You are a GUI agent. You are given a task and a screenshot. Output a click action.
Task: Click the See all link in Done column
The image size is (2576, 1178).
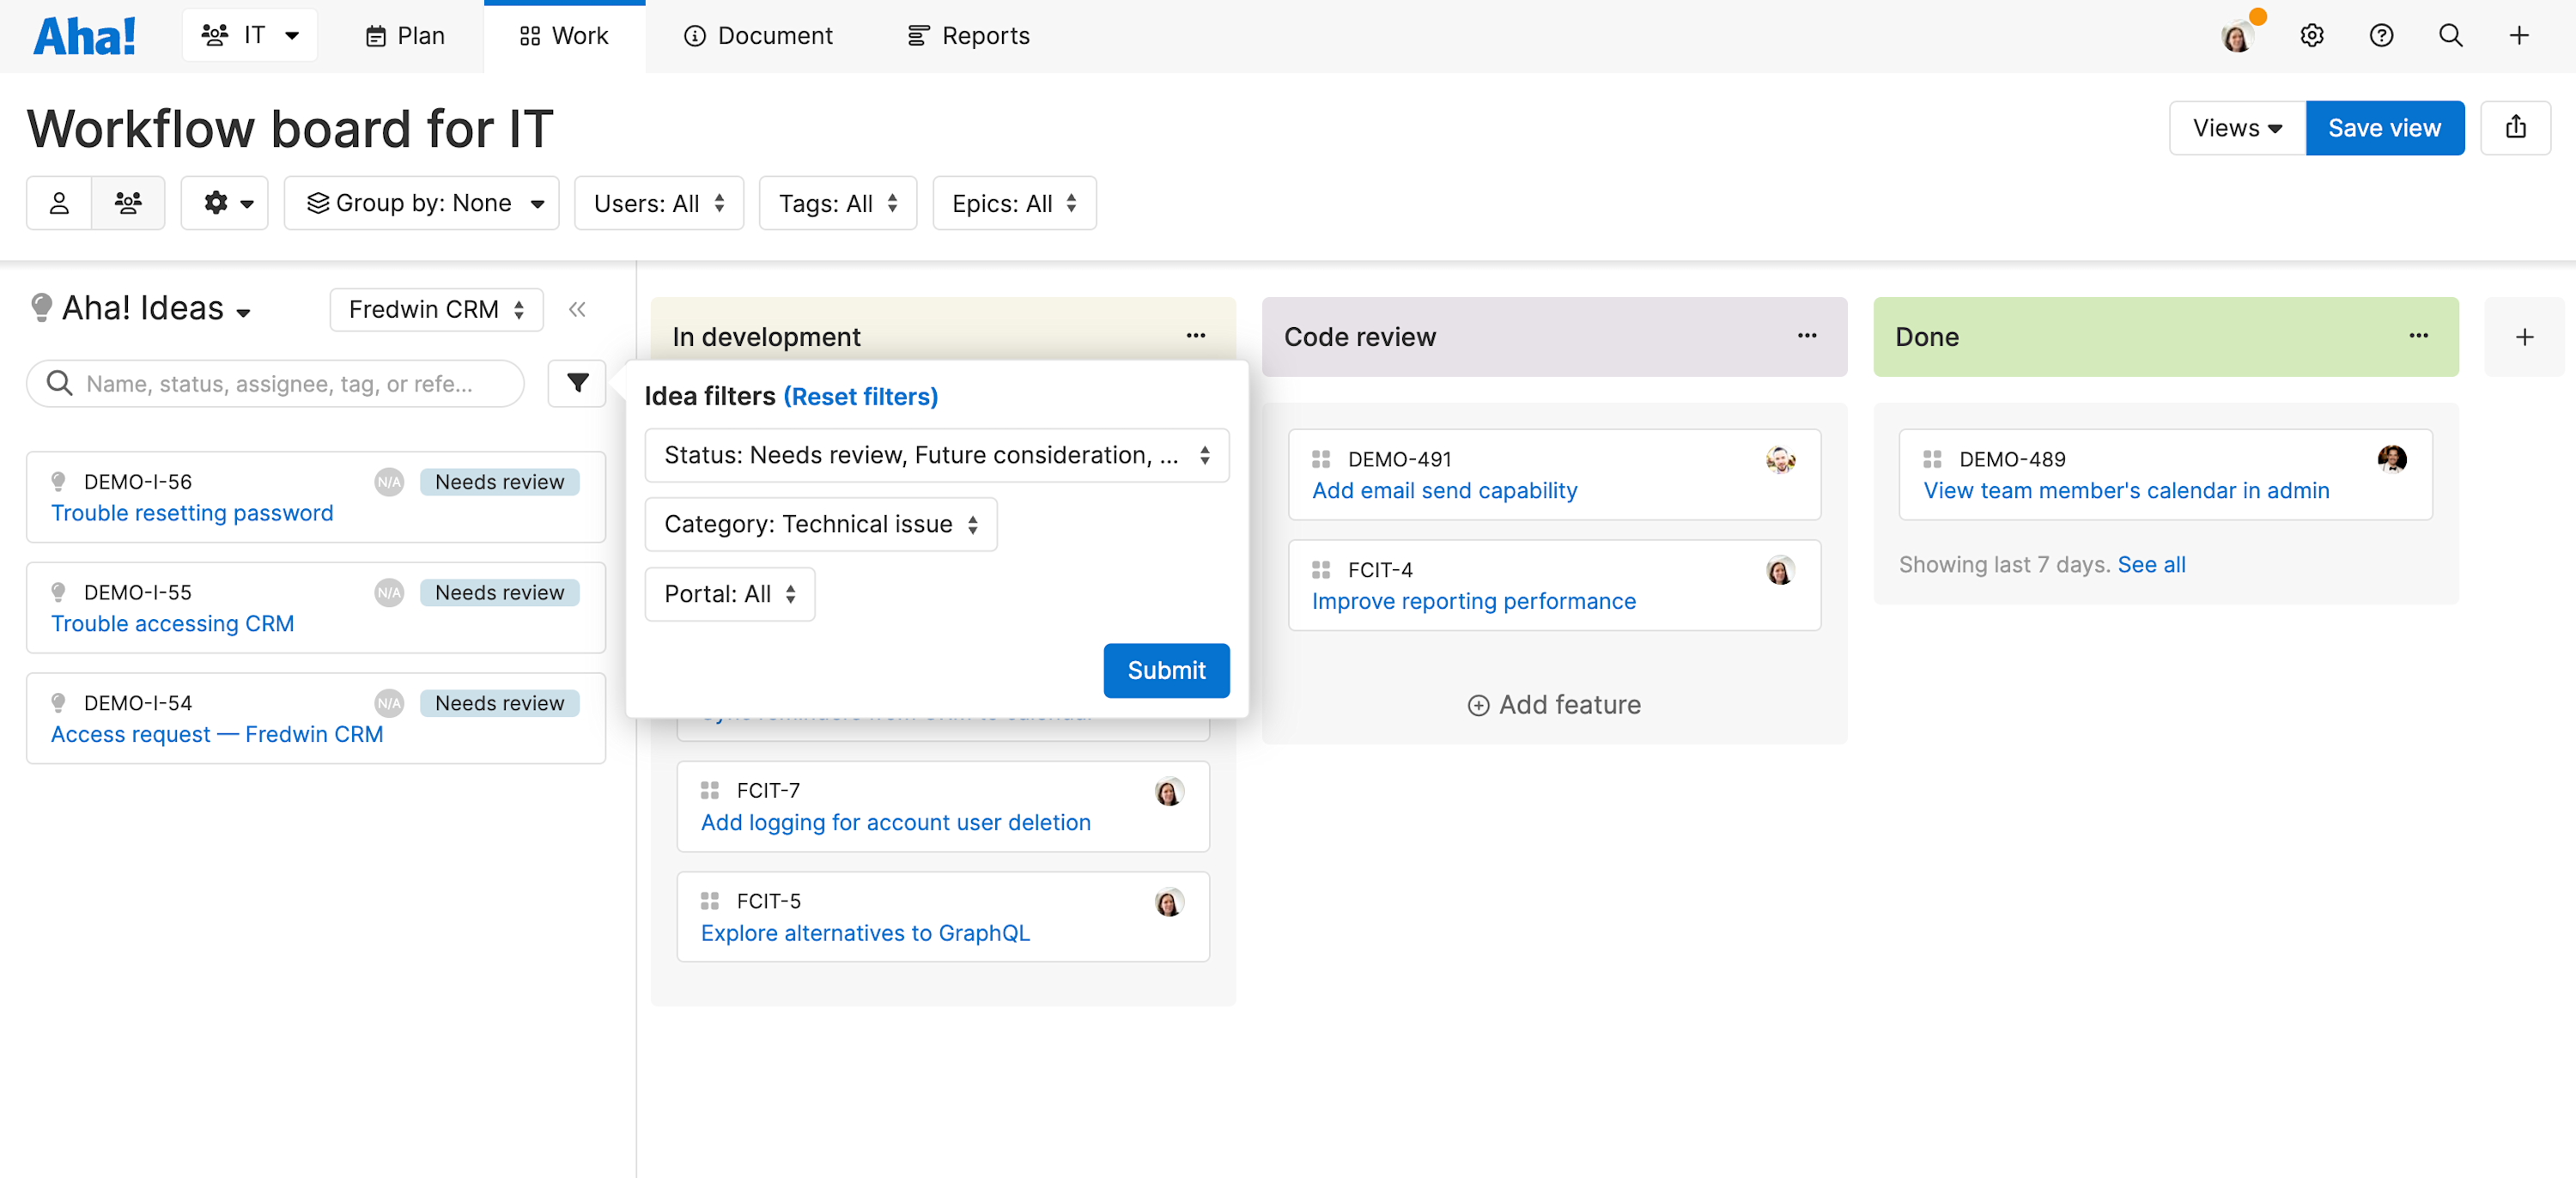[x=2151, y=563]
